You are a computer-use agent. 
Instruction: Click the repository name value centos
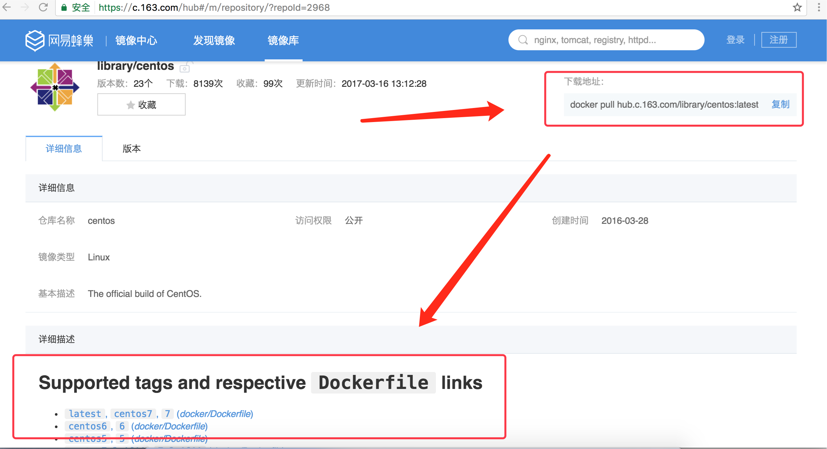(x=101, y=221)
